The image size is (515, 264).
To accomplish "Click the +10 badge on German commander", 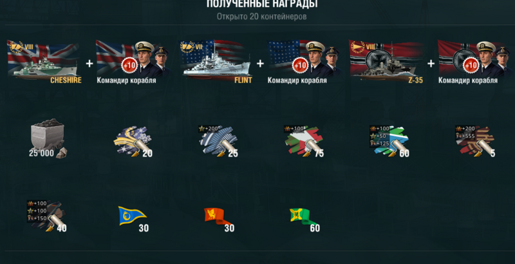I will click(471, 65).
